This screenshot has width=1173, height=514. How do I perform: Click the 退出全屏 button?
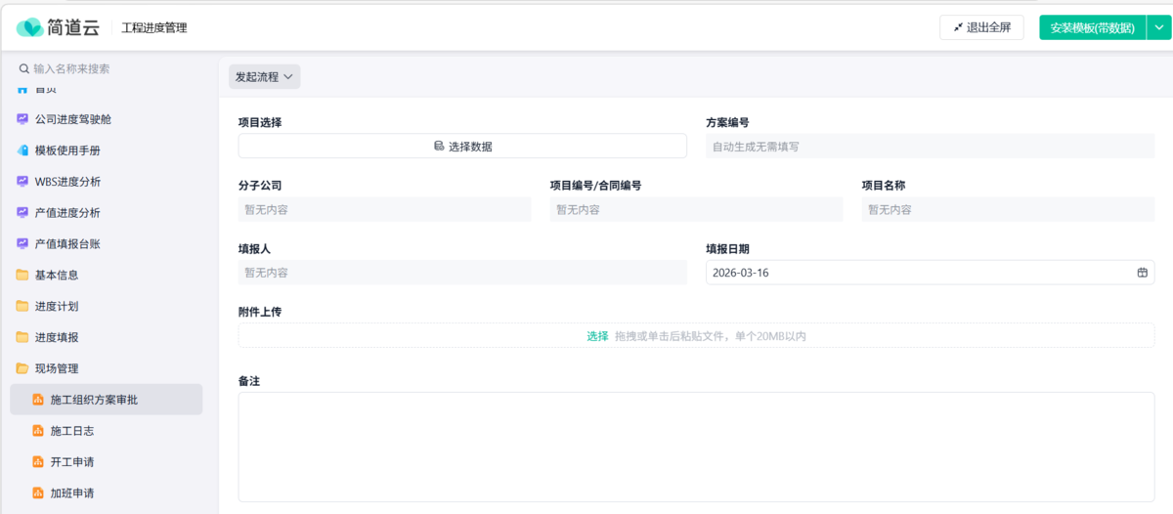click(981, 27)
